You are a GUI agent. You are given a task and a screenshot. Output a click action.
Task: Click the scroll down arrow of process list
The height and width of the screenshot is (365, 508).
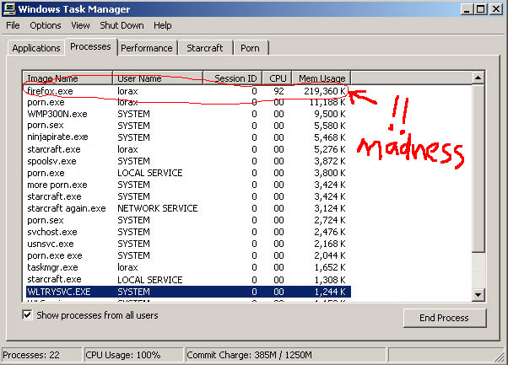[478, 295]
